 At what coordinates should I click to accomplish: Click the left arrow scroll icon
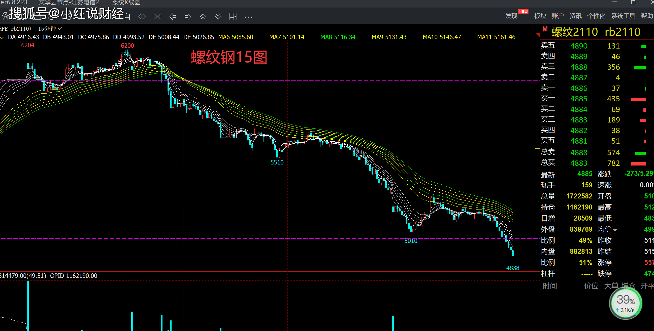click(x=173, y=17)
